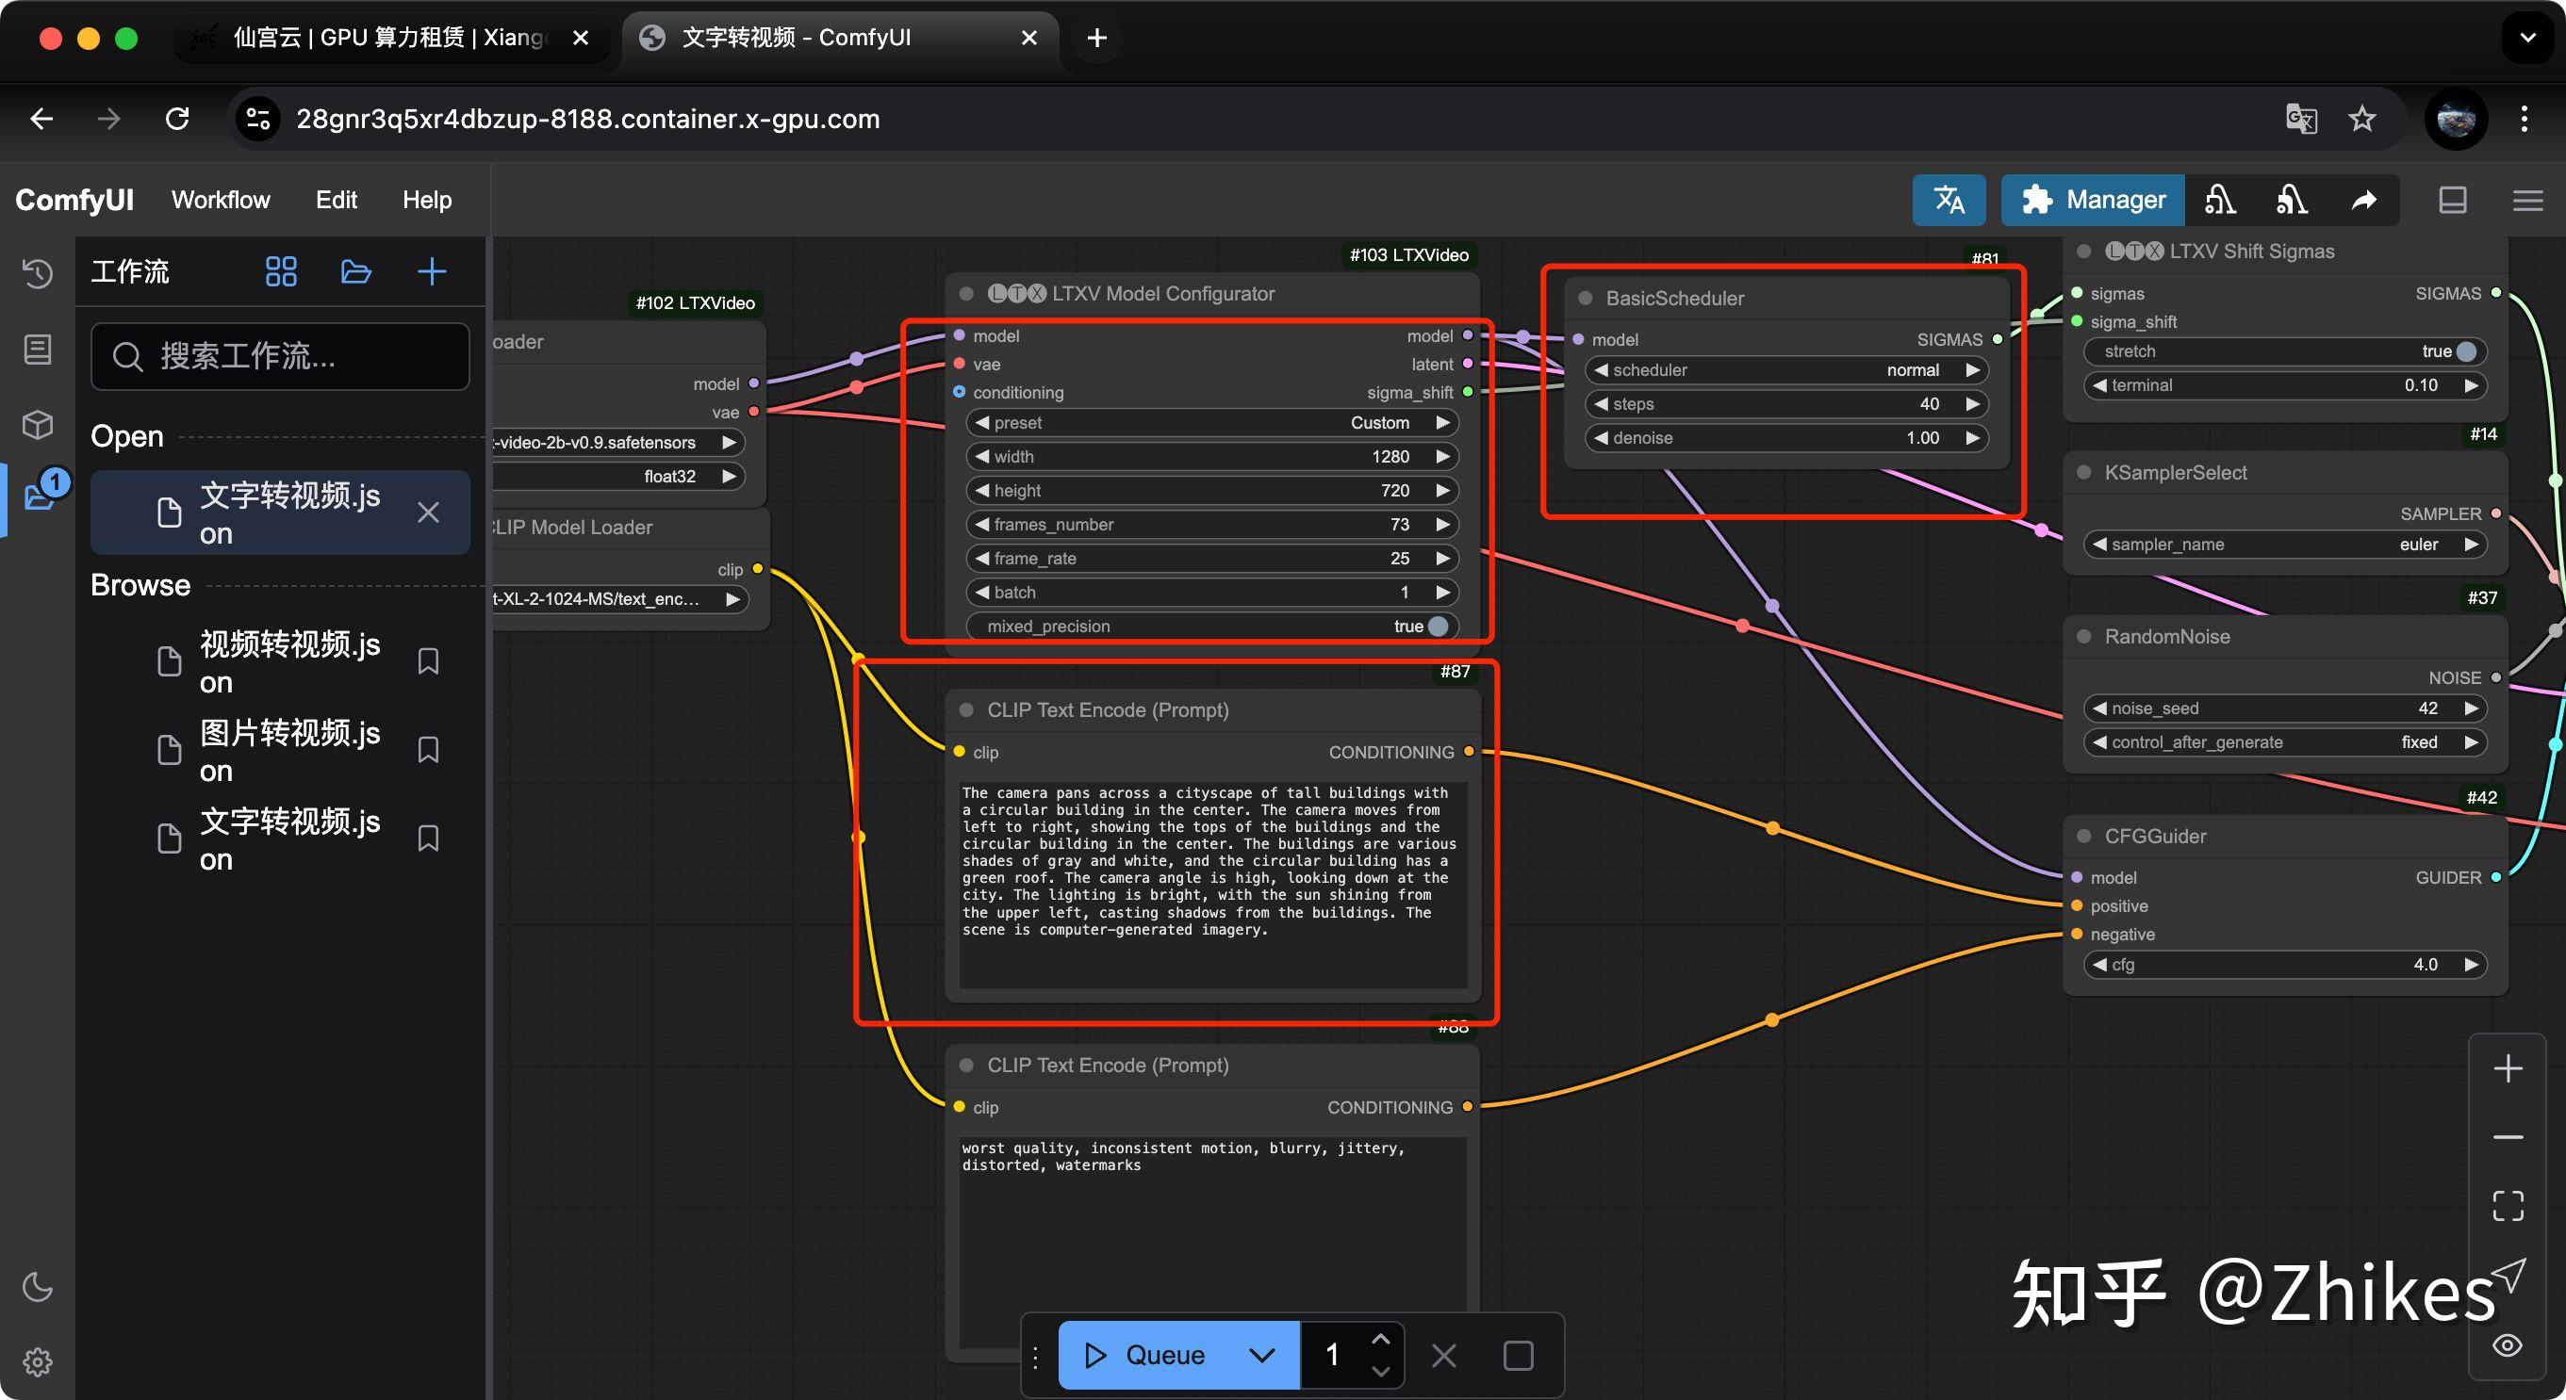Open settings gear icon in sidebar
The image size is (2566, 1400).
pos(38,1361)
